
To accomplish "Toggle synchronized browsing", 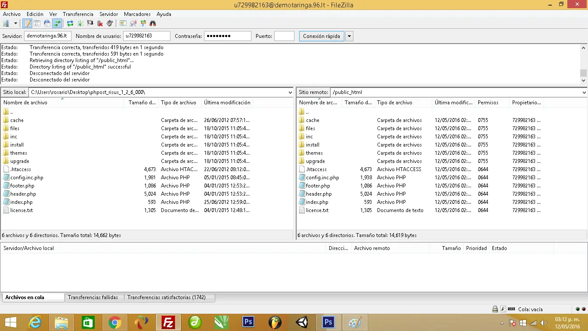I will click(143, 23).
